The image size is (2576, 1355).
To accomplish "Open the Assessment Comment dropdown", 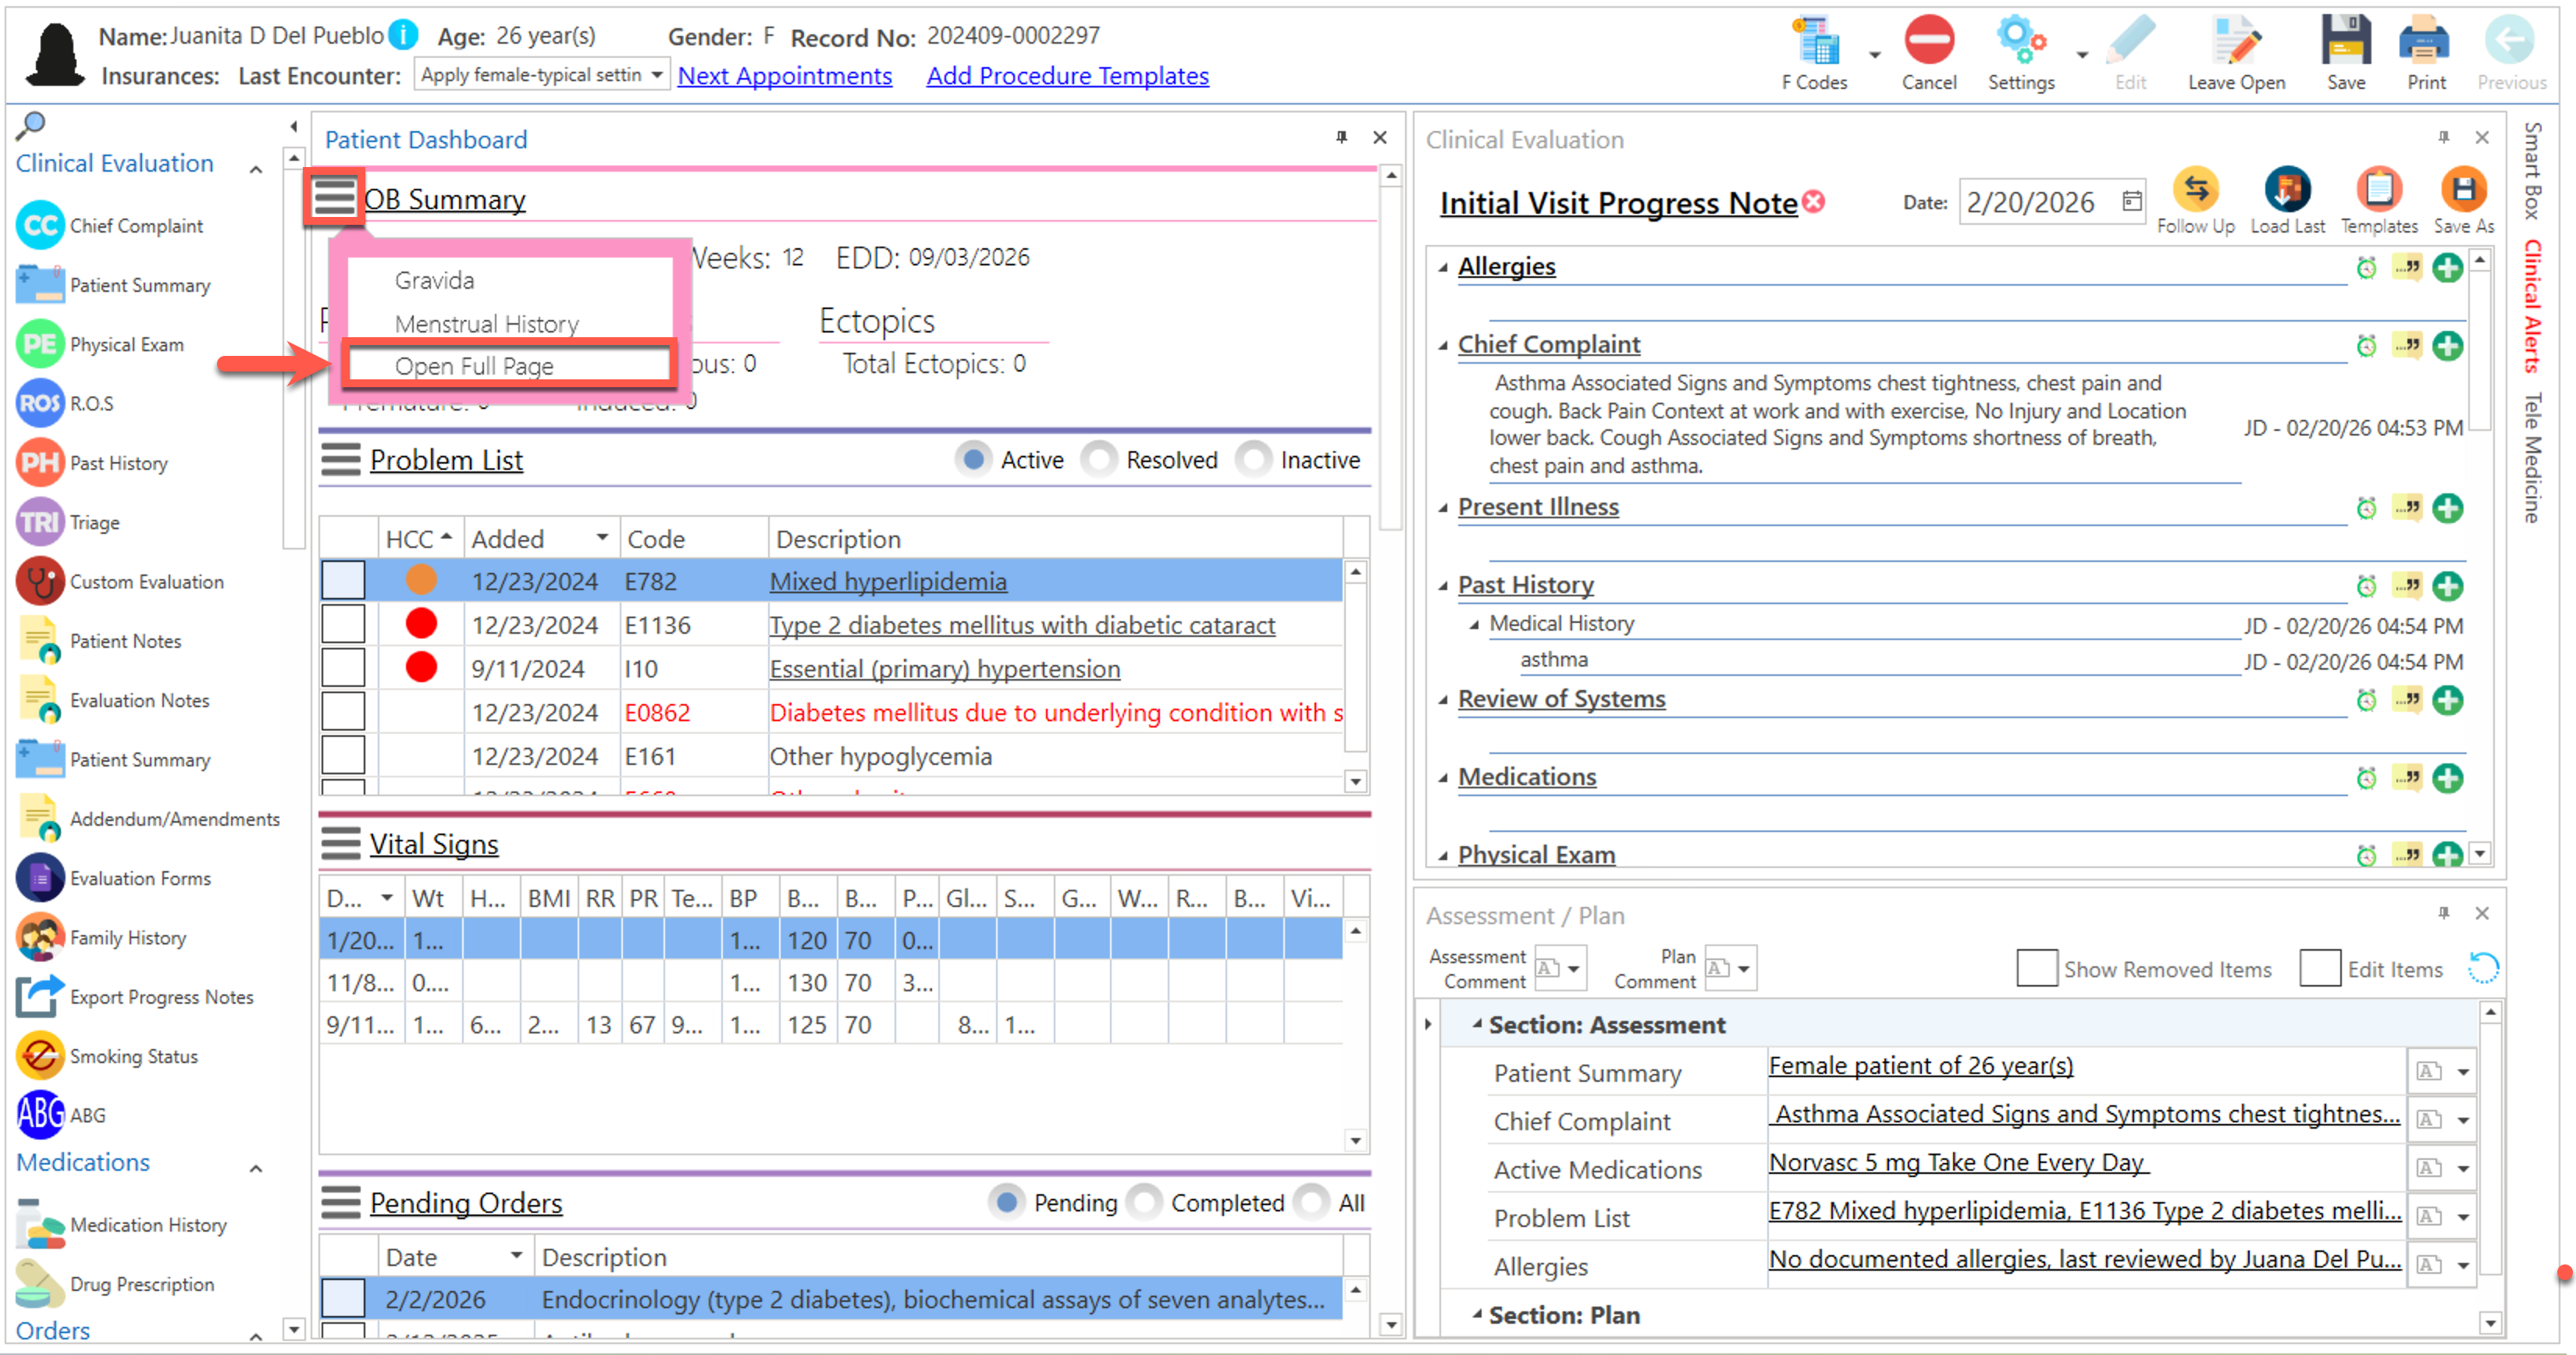I will (x=1572, y=968).
